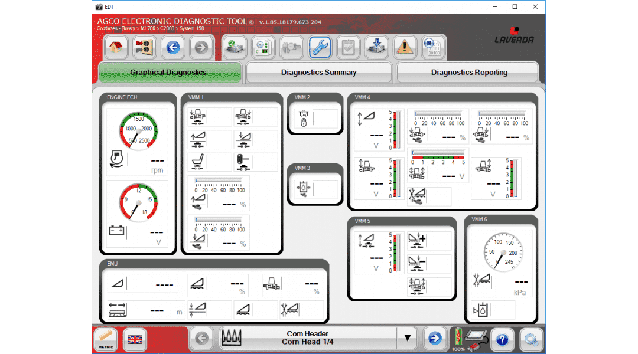Open the connector selection icon

pos(144,48)
